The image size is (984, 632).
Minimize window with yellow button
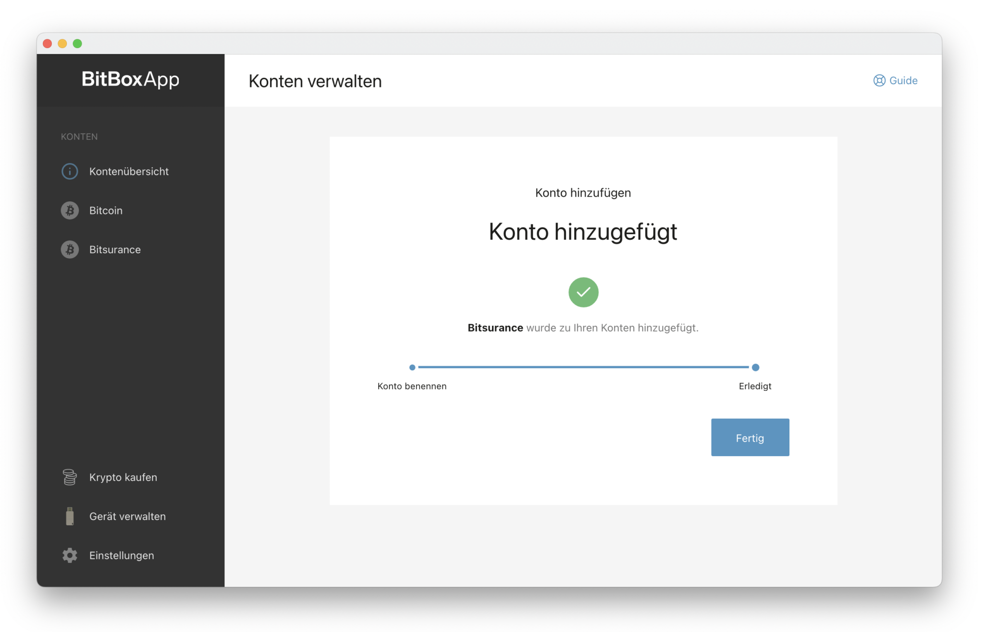click(62, 44)
